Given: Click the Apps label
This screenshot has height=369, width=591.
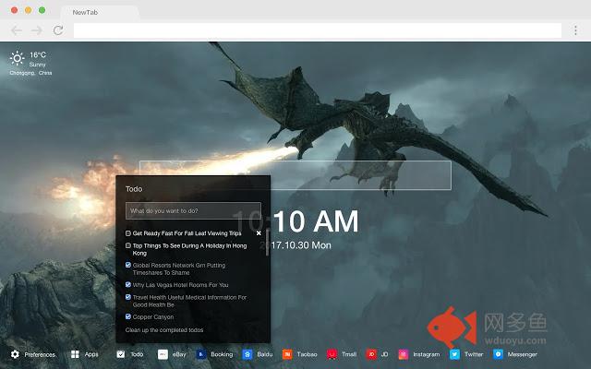Looking at the screenshot, I should click(x=91, y=354).
